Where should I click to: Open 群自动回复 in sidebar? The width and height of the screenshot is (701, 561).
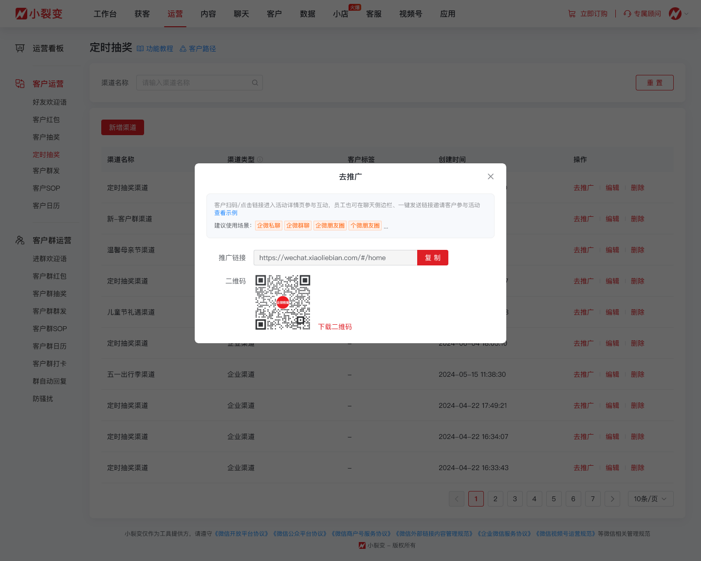click(50, 381)
